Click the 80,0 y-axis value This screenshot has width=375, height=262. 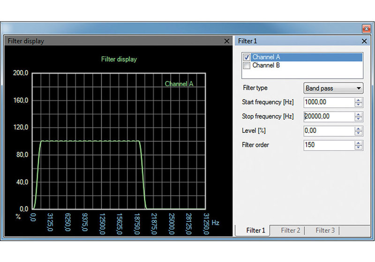tap(22, 155)
